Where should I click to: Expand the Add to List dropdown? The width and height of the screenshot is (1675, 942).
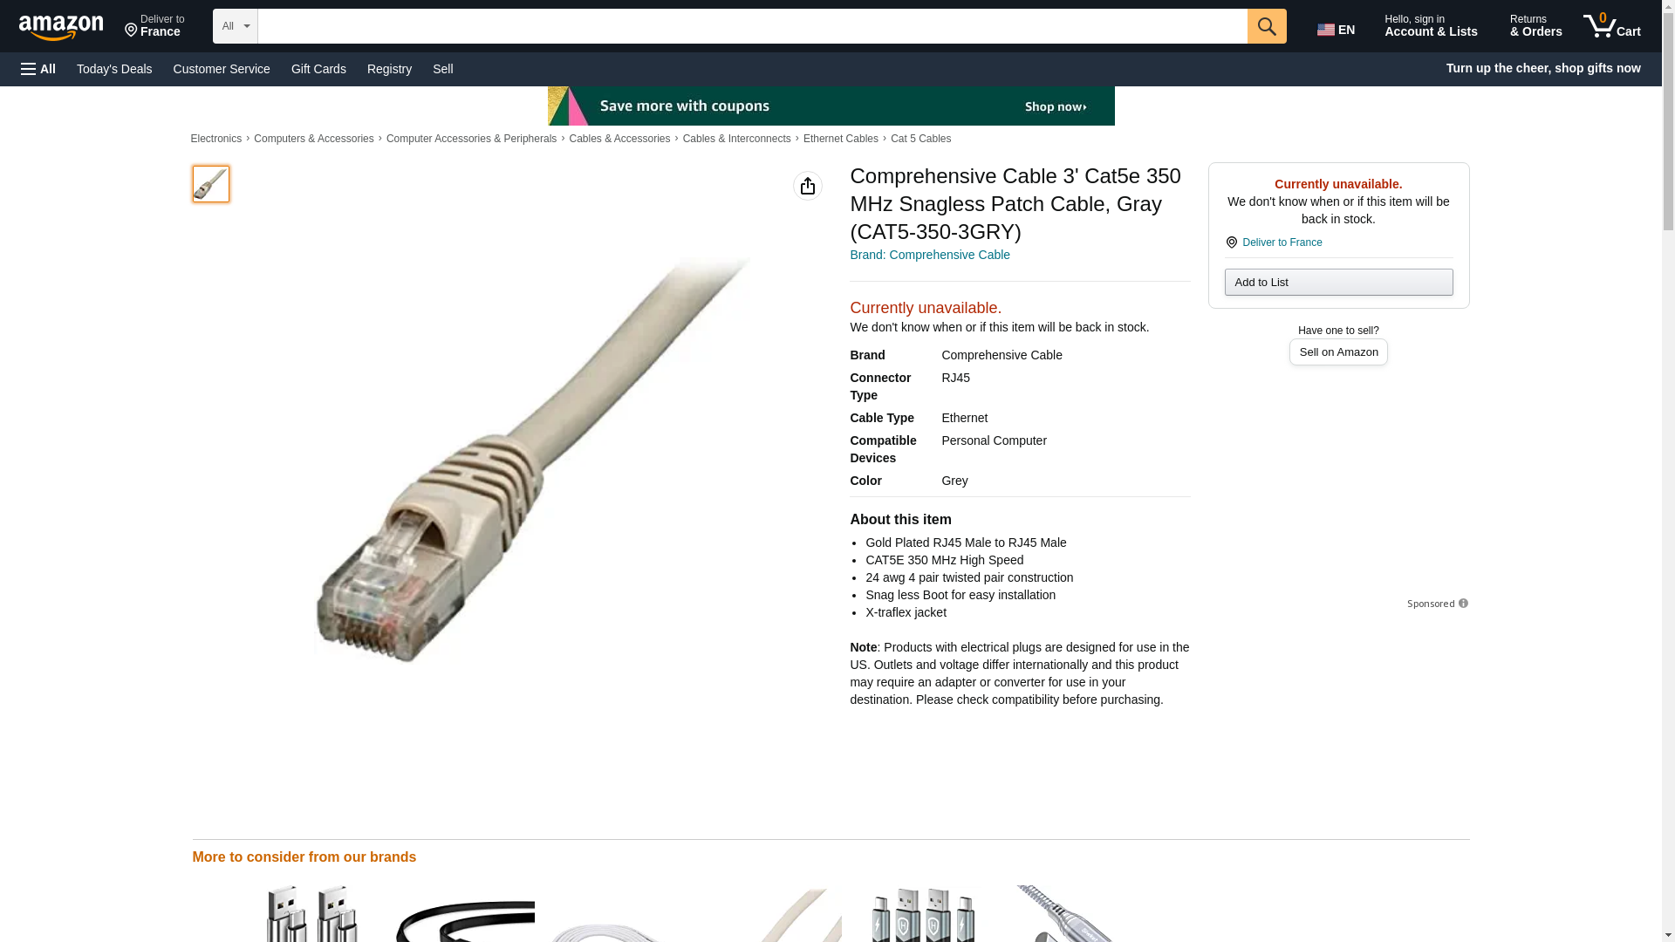coord(1338,282)
